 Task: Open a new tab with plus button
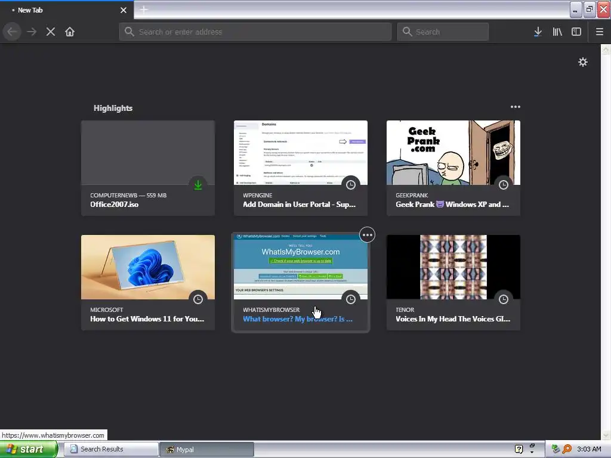pos(144,10)
